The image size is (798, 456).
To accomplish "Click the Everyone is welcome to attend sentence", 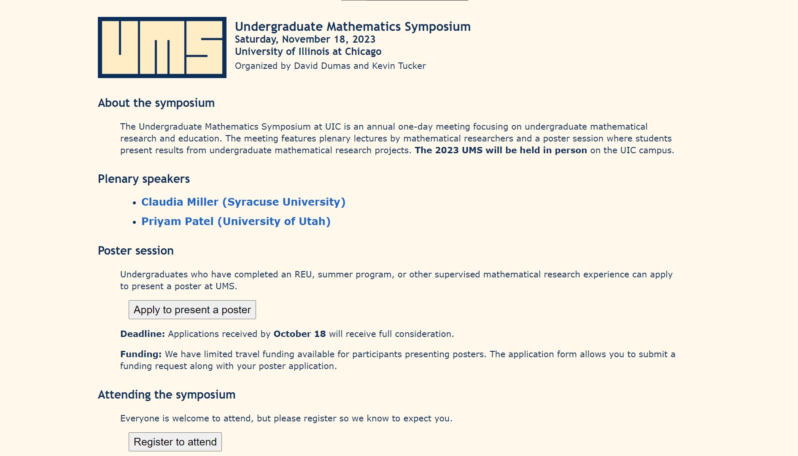I will [286, 418].
